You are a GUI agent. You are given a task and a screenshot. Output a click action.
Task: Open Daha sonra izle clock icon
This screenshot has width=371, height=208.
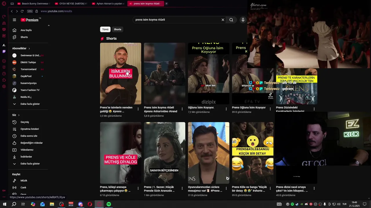click(14, 136)
